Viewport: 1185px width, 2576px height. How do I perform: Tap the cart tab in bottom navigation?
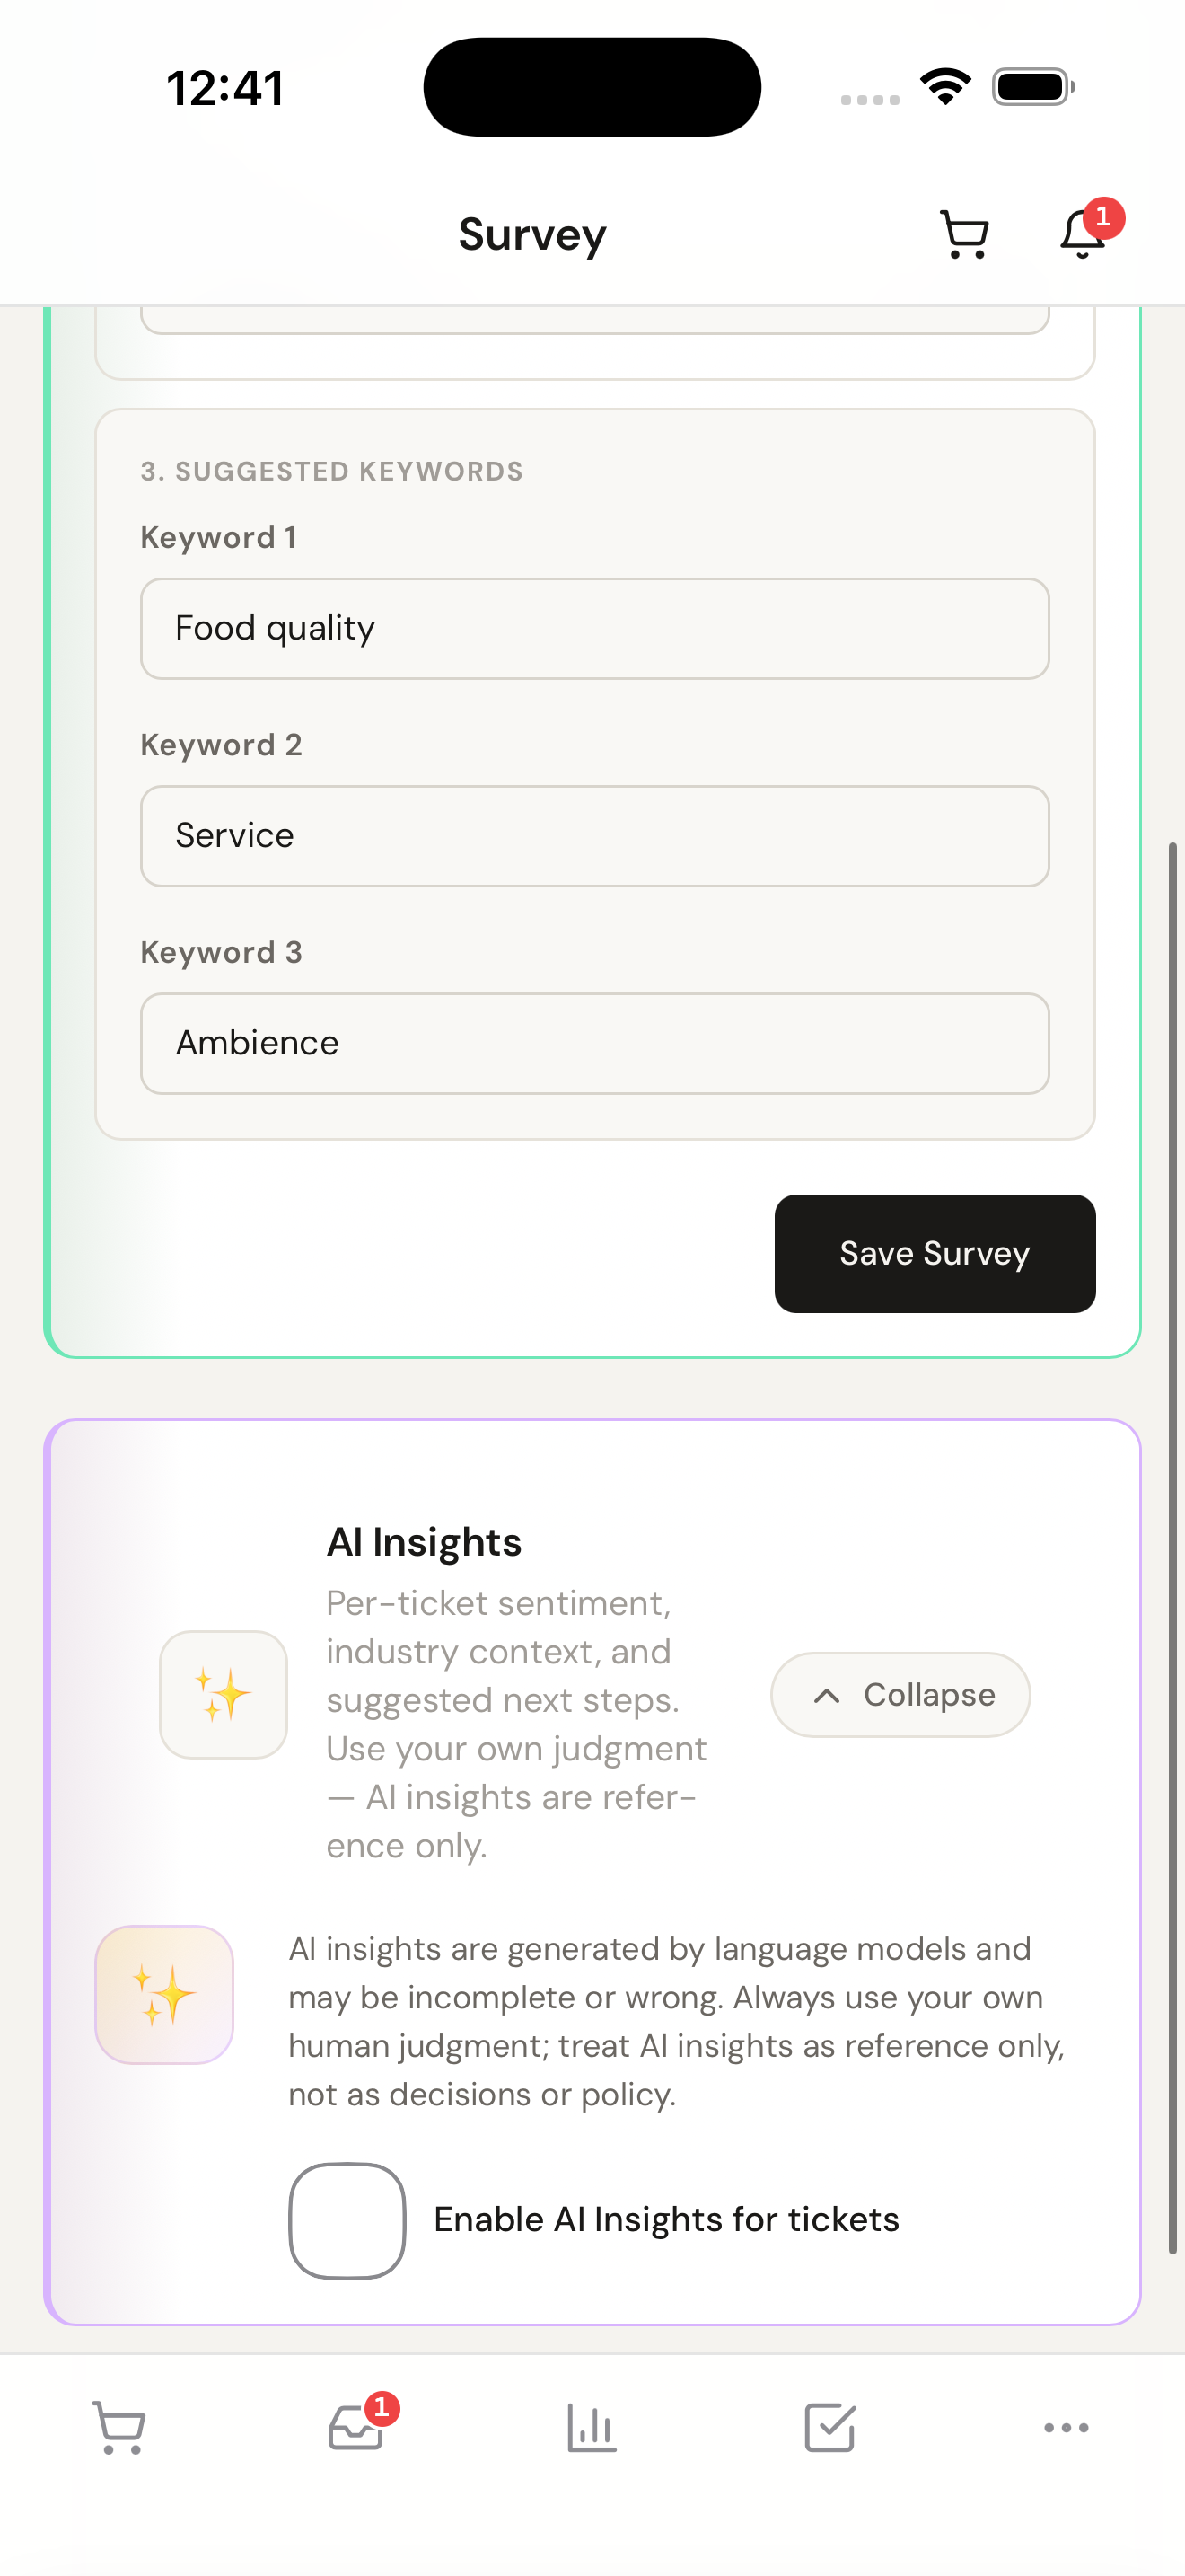point(118,2427)
